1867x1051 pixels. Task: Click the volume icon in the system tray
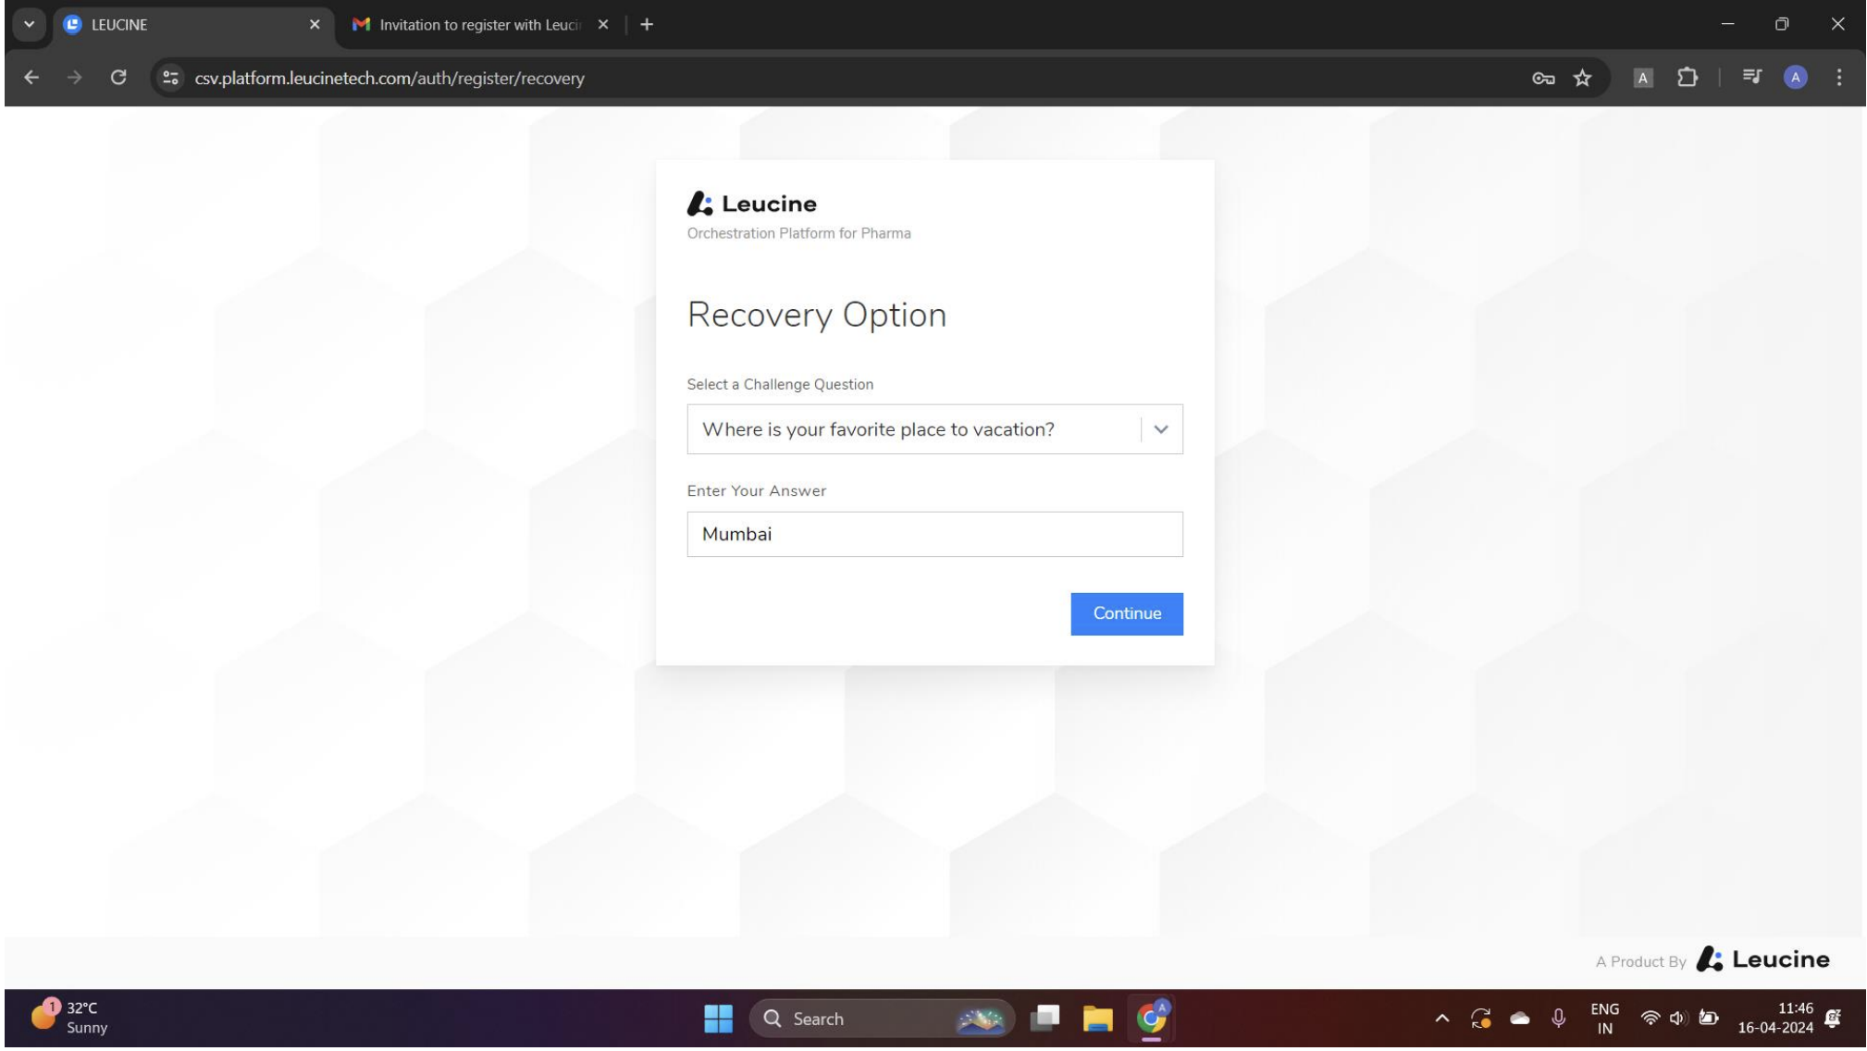[x=1677, y=1018]
